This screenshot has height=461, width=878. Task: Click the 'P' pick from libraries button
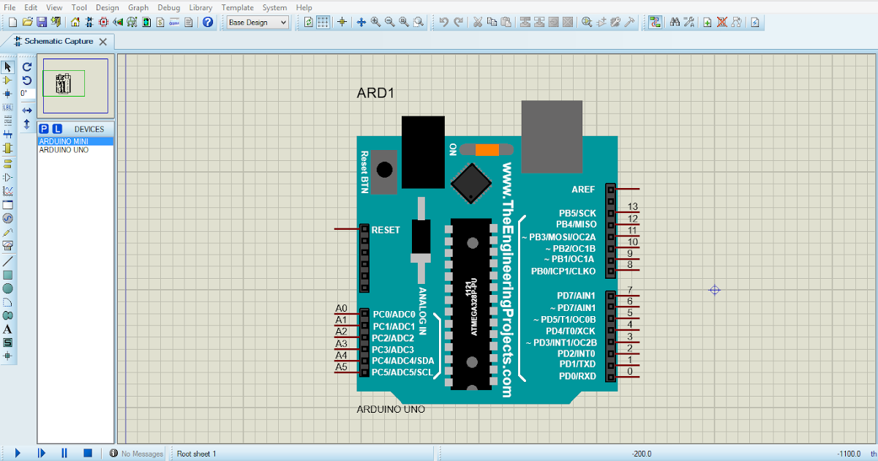(x=44, y=129)
